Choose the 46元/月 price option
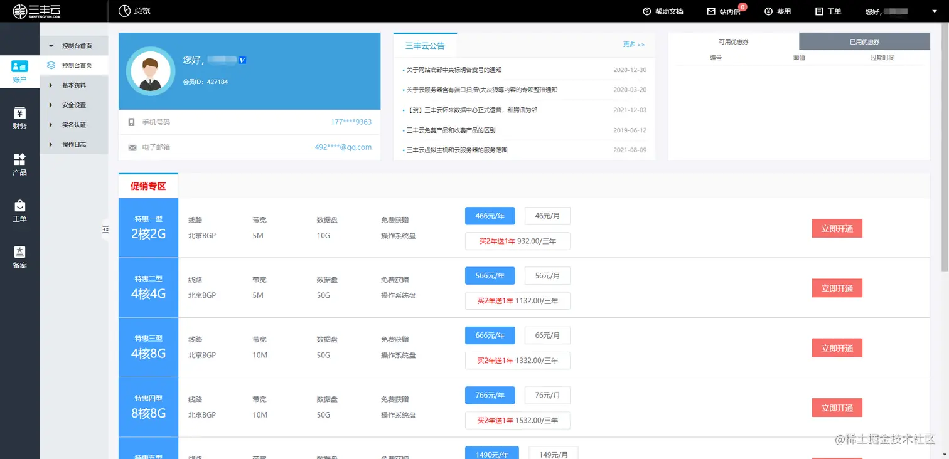Screen dimensions: 949x459 pos(547,216)
